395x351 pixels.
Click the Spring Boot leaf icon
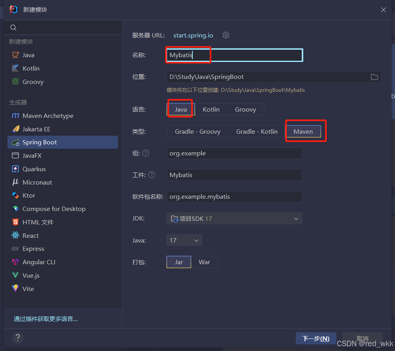15,142
